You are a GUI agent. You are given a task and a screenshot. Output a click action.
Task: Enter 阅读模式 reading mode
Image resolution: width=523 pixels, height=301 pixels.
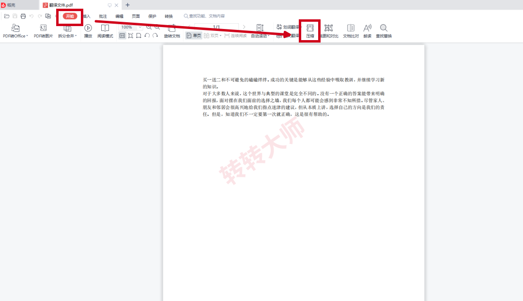tap(105, 31)
